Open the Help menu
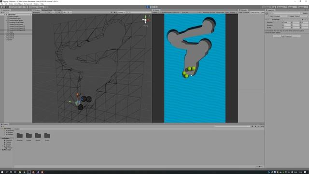Viewport: 309px width, 174px height. pos(42,4)
